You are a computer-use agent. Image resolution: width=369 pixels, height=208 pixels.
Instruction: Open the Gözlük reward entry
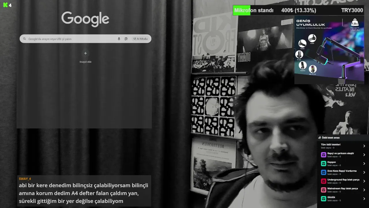coord(343,199)
